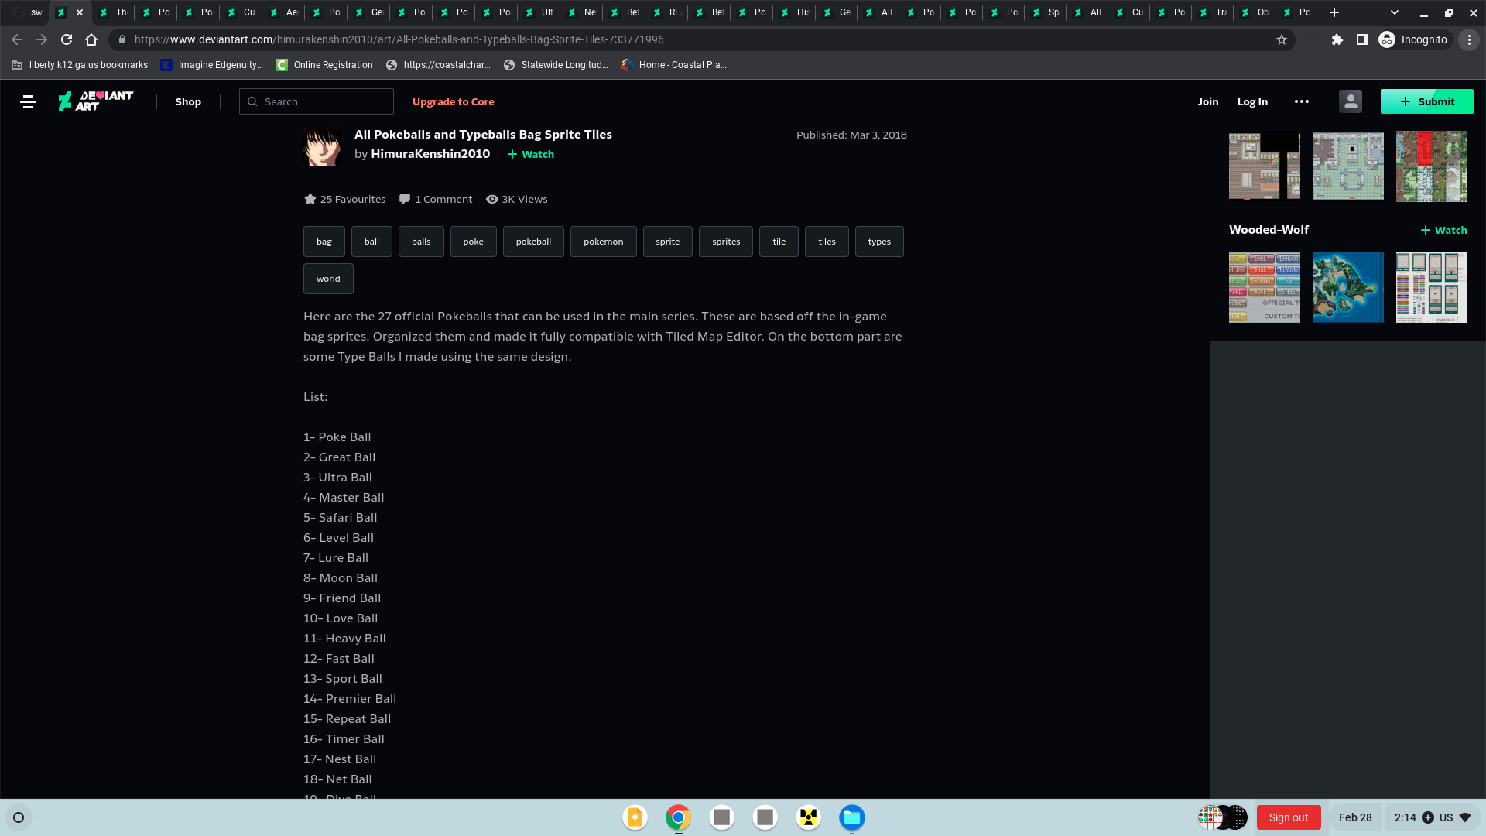Watch HimuraKenshin2010 via the Watch button

(x=531, y=154)
